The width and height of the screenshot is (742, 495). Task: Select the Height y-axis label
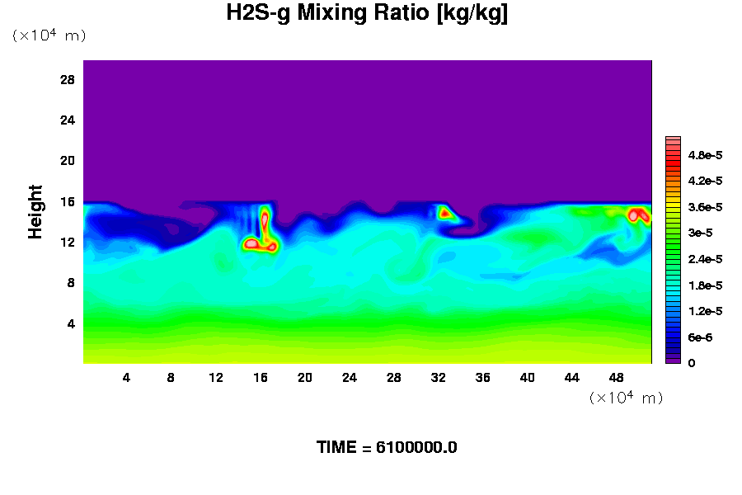pos(35,212)
